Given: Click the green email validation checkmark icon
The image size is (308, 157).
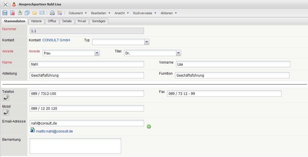Looking at the screenshot, I should coord(149,126).
